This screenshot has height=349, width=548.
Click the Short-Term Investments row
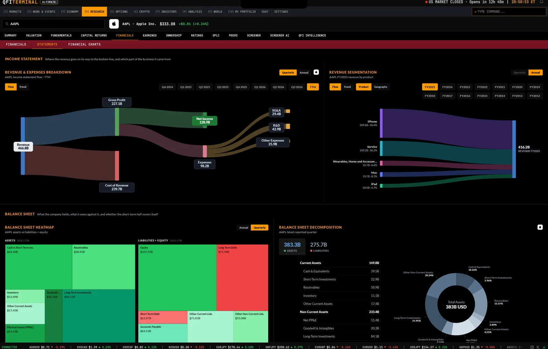[x=339, y=279]
